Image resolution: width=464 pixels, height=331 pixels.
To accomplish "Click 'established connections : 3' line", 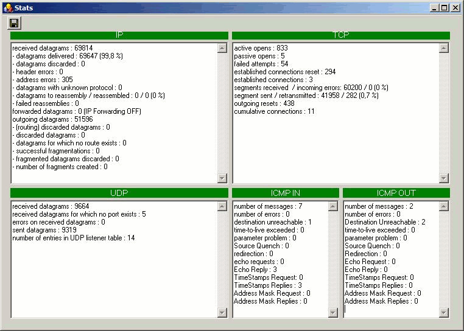I will coord(273,80).
